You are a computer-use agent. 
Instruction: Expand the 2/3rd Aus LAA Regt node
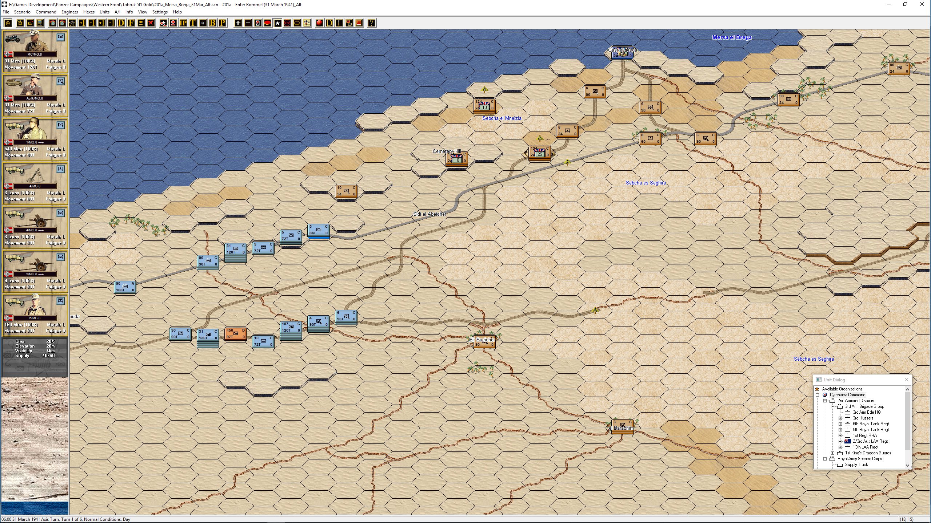(840, 441)
